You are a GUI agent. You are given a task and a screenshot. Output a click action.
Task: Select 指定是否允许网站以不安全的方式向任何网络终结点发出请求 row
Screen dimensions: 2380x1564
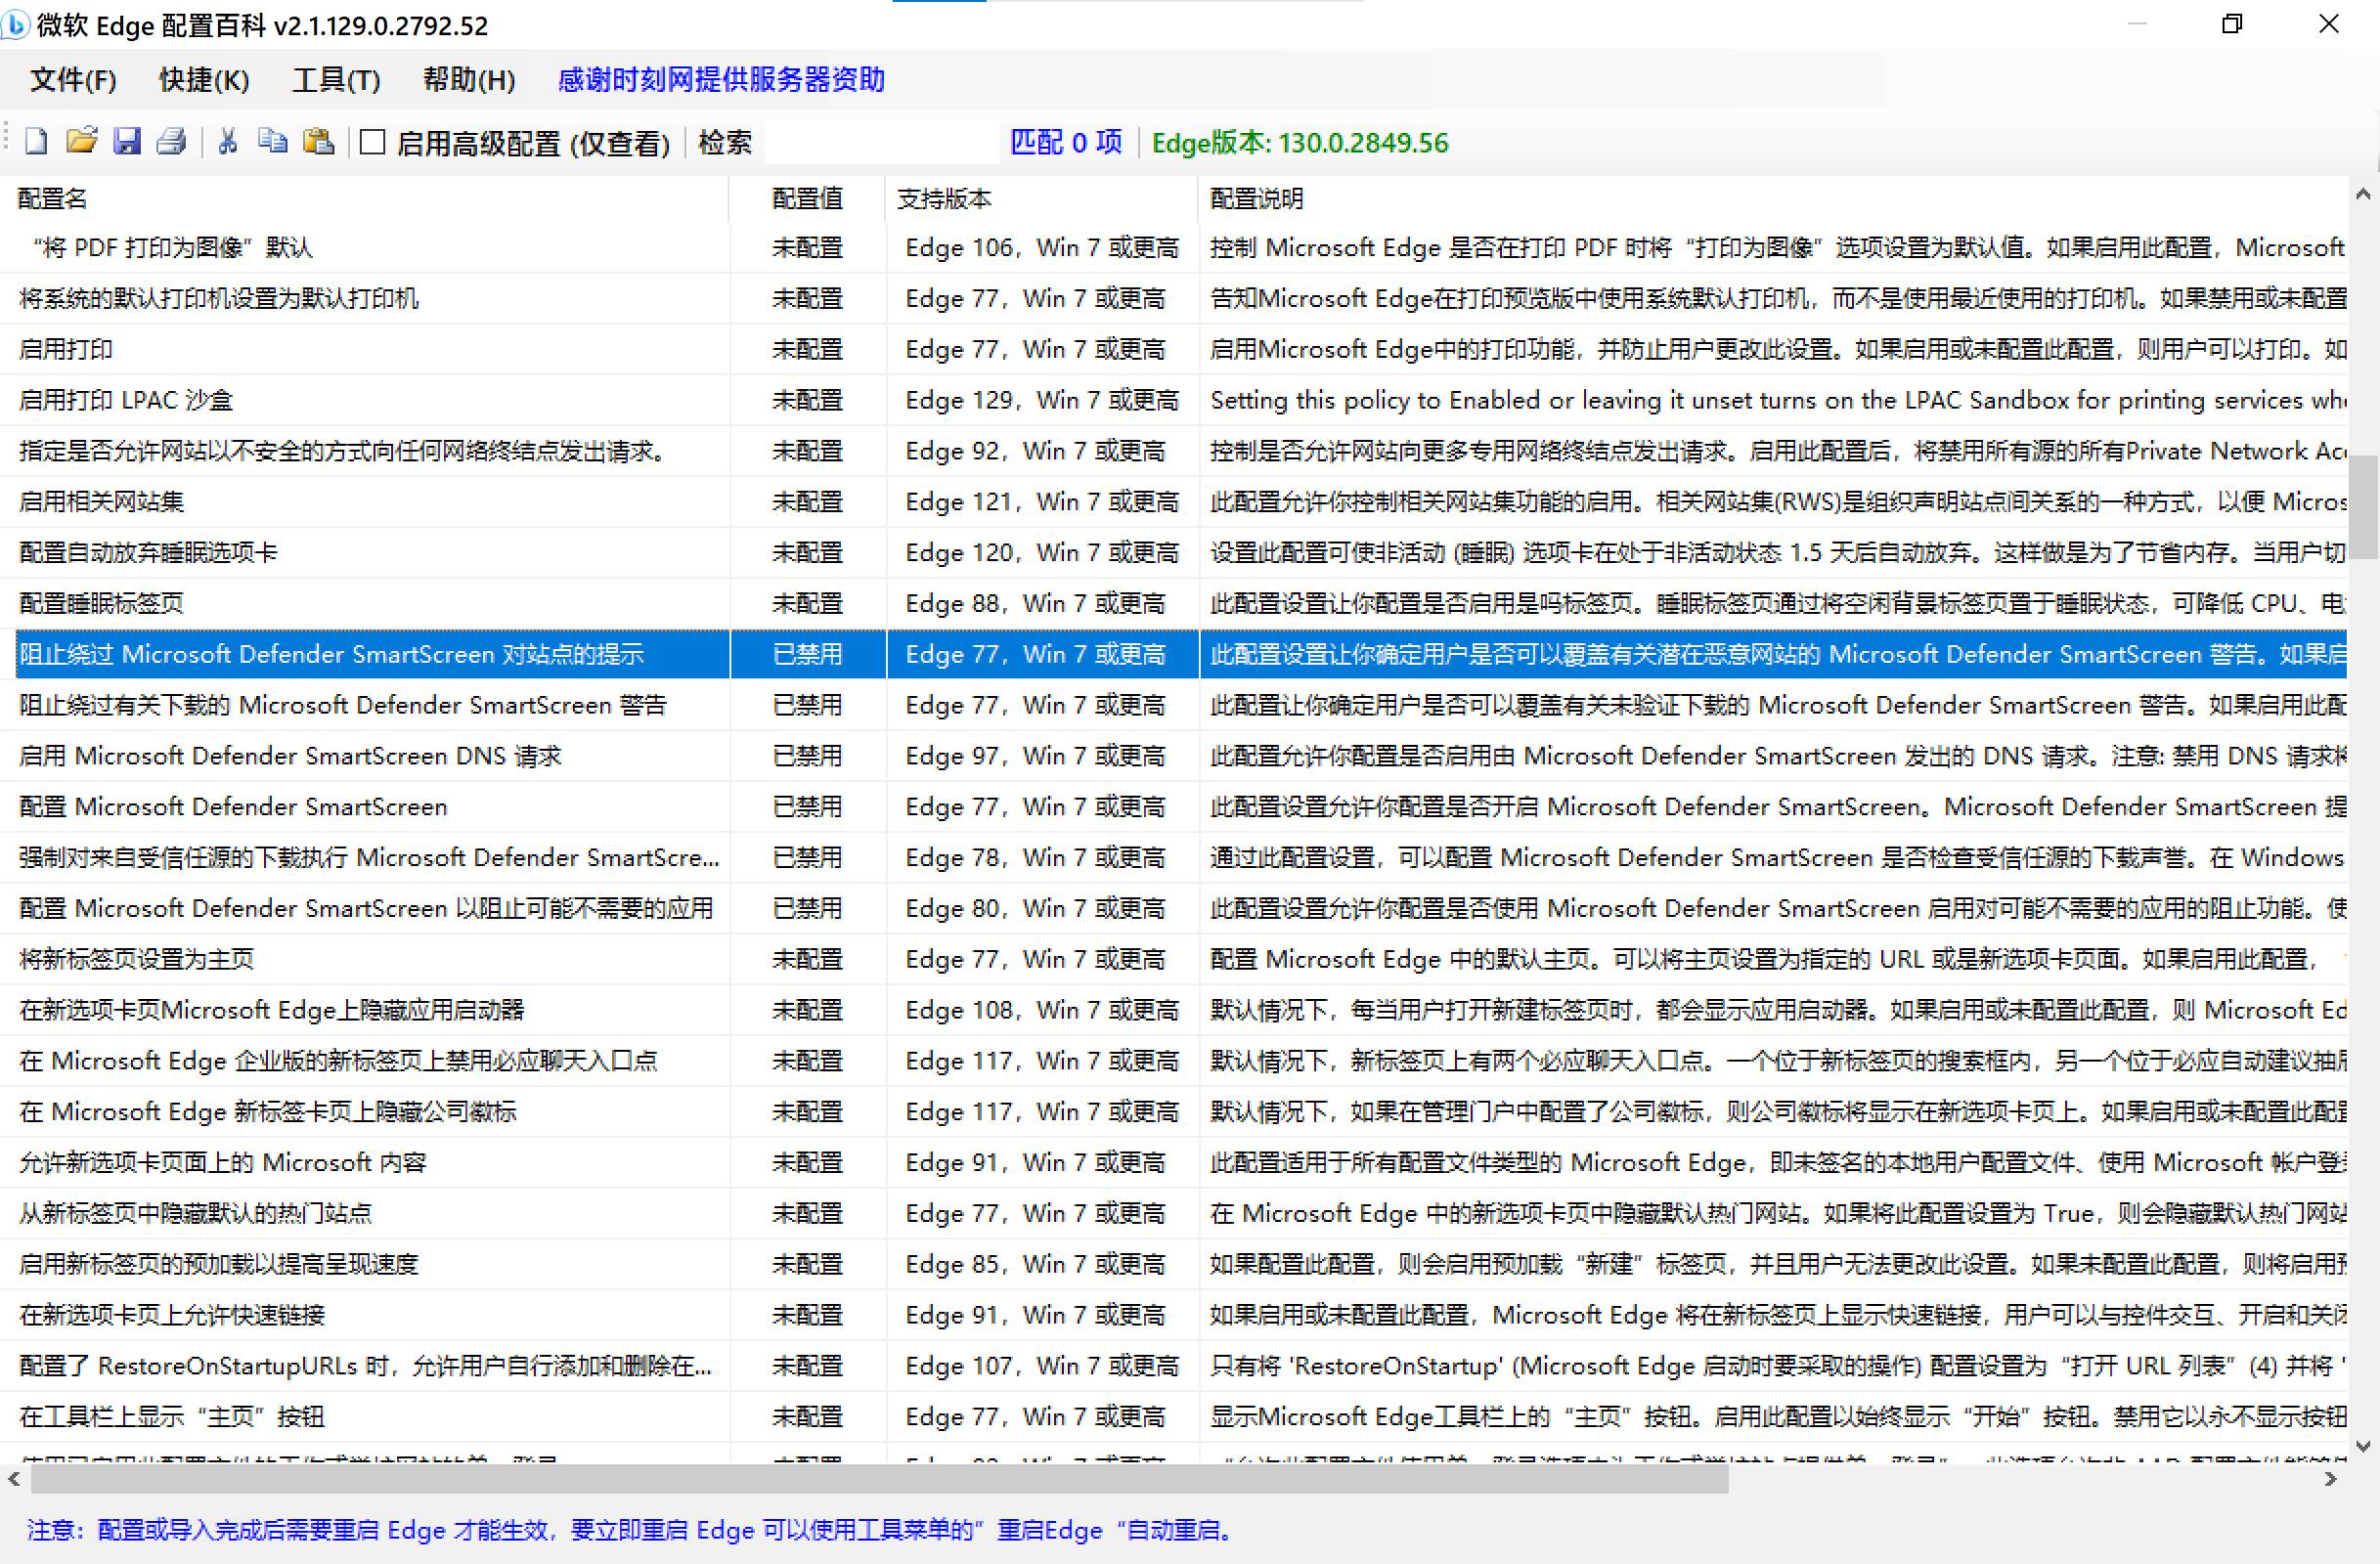coord(1173,452)
